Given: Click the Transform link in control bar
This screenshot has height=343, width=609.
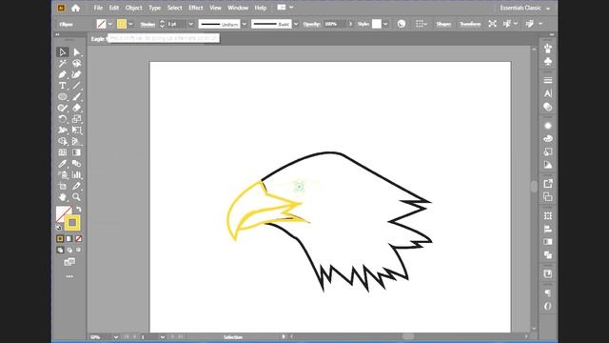Looking at the screenshot, I should pyautogui.click(x=470, y=24).
